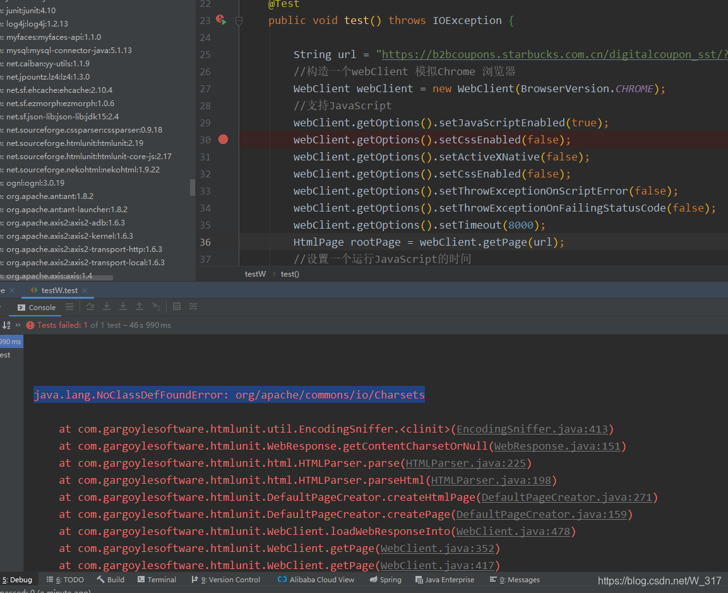Sort test results alphabetically

[6, 325]
